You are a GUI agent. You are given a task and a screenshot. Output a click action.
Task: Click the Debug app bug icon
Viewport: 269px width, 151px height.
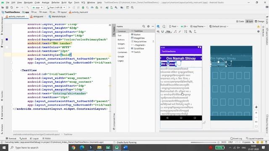coord(83,8)
